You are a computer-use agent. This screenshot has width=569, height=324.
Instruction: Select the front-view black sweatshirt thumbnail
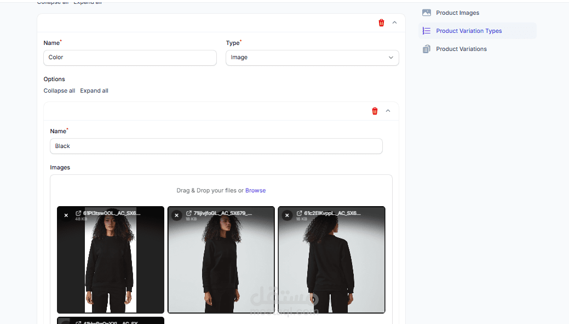[x=111, y=260]
